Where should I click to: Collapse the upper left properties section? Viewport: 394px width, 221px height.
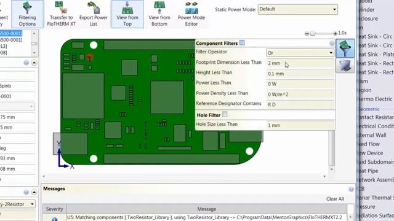34,63
